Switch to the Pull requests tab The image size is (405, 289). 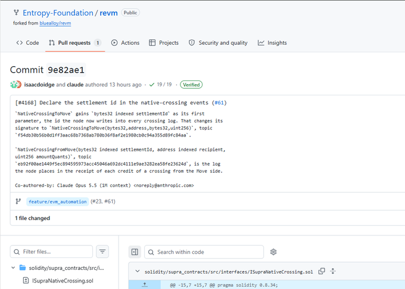[75, 43]
